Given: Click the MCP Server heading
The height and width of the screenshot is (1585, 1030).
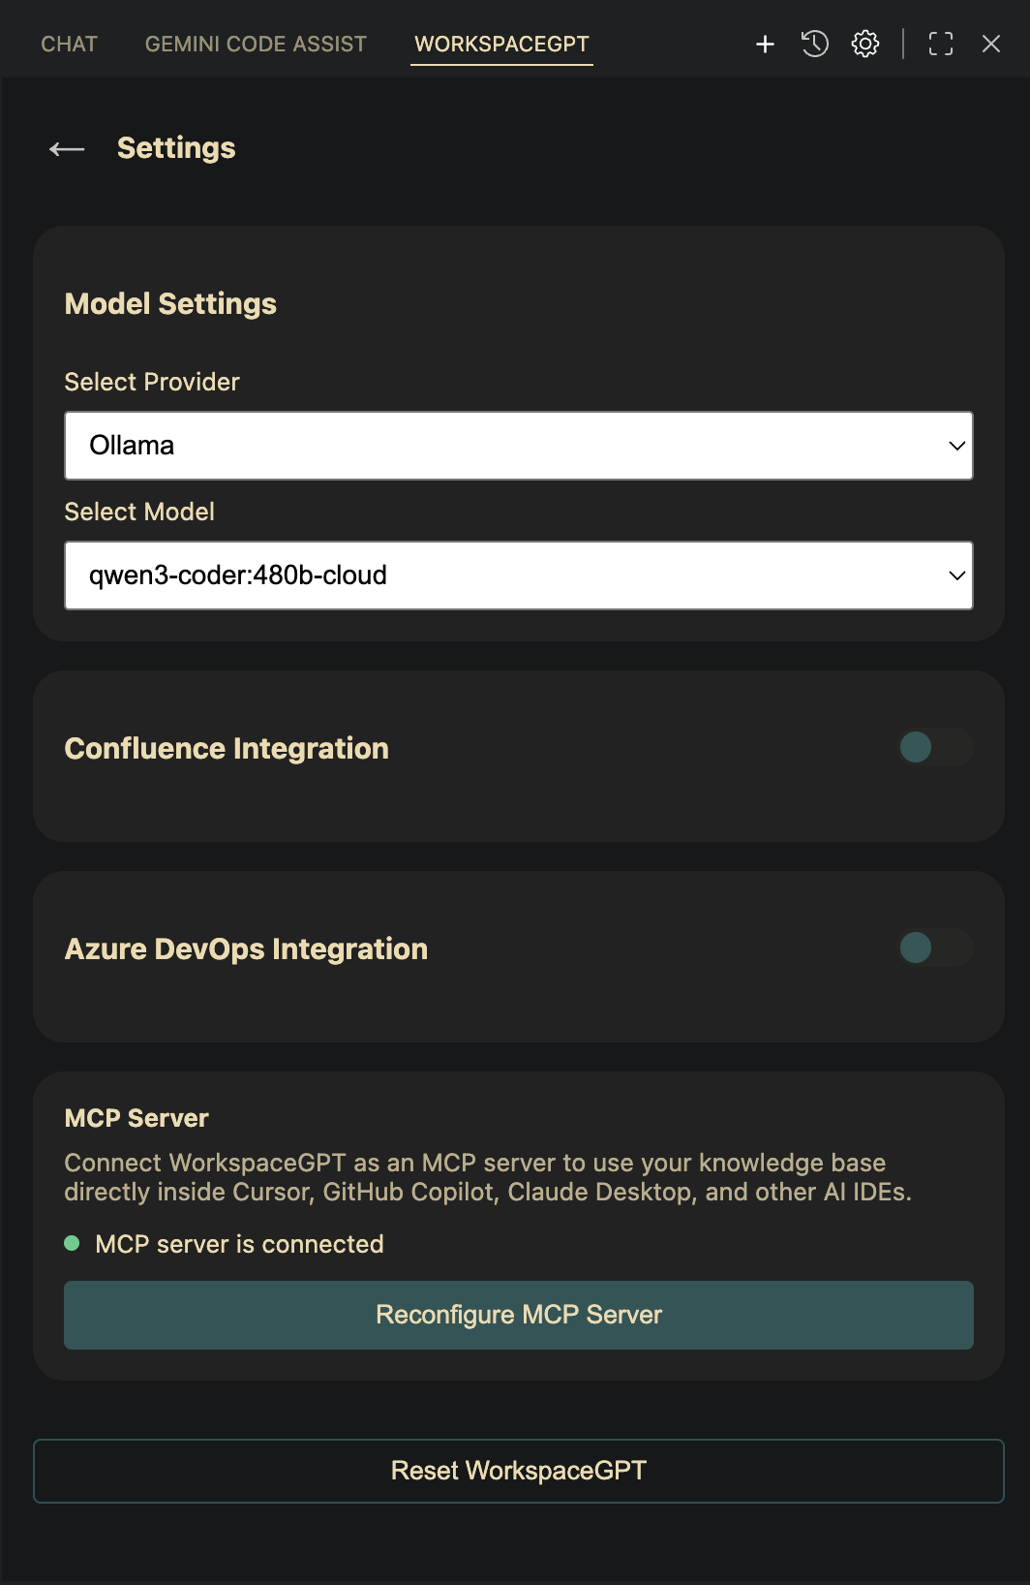Looking at the screenshot, I should pyautogui.click(x=136, y=1119).
